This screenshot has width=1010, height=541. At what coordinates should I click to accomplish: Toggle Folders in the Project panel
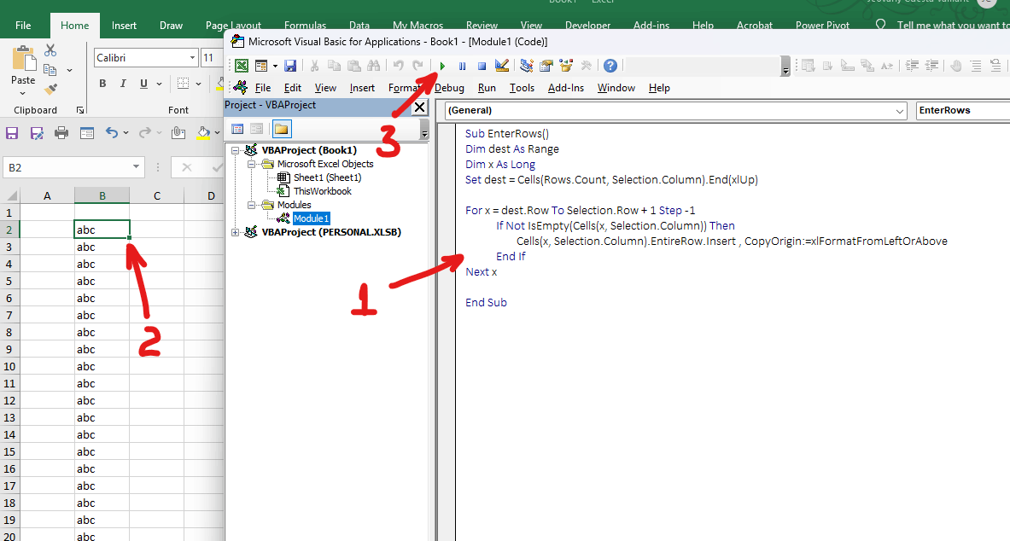[x=282, y=129]
